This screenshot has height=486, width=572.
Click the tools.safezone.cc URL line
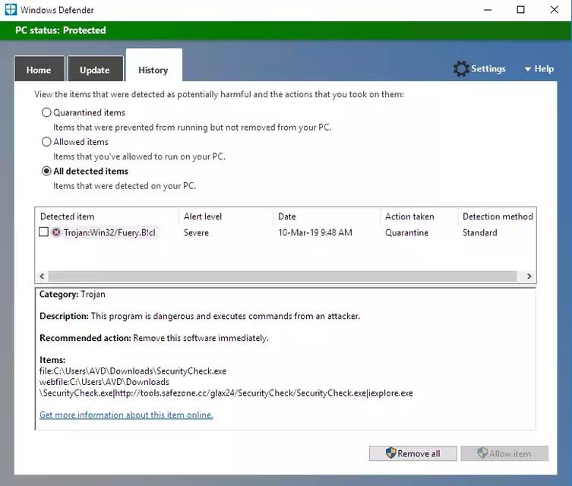(226, 393)
